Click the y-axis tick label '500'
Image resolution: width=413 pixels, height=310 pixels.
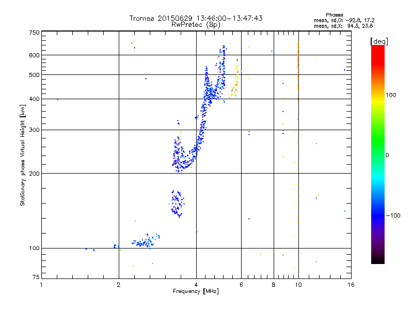point(34,75)
